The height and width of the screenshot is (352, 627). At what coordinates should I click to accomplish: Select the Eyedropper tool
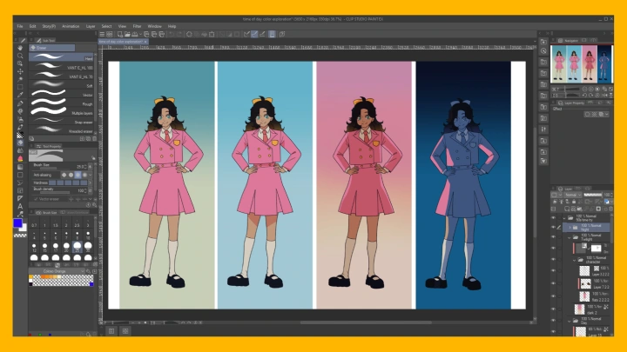click(x=20, y=95)
